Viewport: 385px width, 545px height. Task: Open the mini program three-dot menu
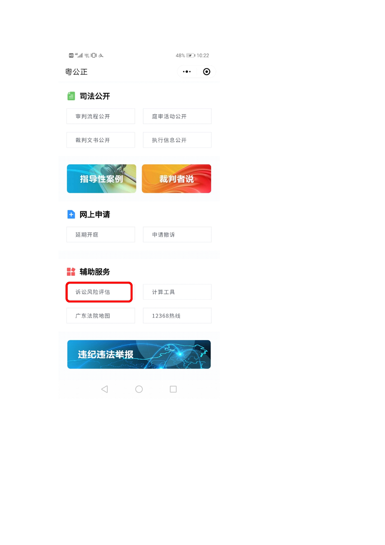tap(187, 71)
